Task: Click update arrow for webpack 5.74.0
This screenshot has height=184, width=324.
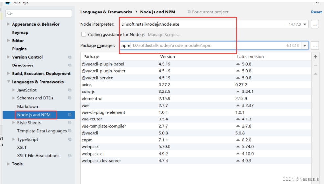Action: pos(238,146)
